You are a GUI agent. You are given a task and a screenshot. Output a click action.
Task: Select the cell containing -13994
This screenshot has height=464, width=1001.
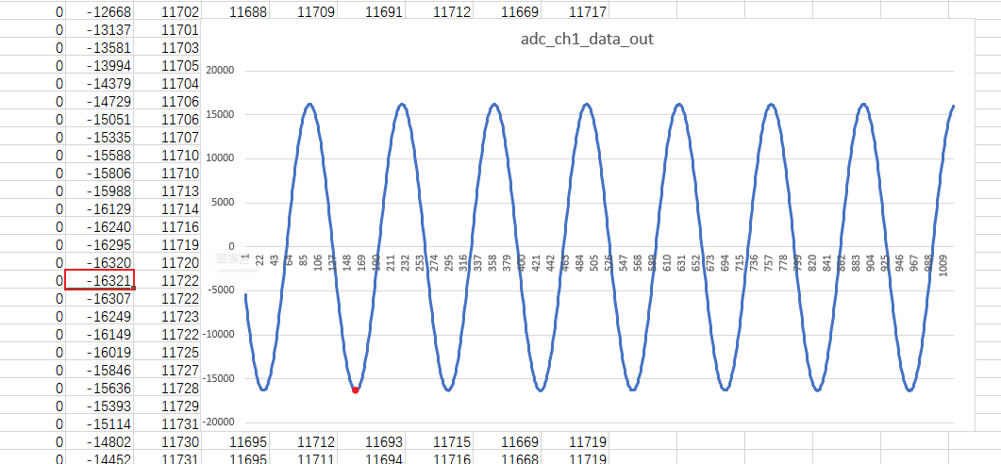[100, 66]
